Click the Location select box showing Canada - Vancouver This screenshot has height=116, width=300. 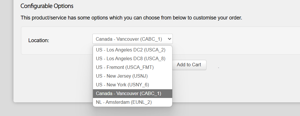click(132, 39)
